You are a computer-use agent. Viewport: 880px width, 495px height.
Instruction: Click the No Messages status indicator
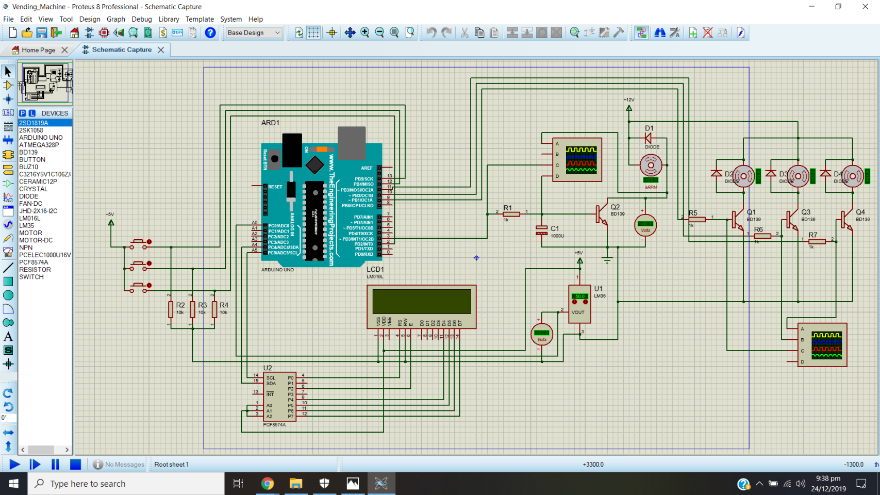pyautogui.click(x=119, y=465)
